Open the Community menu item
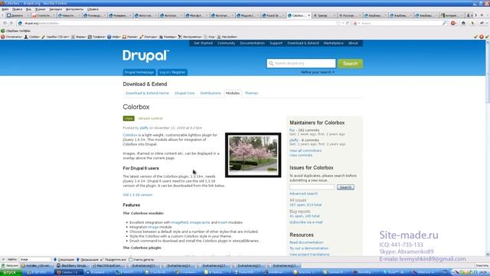Viewport: 490px width, 276px height. click(x=227, y=43)
